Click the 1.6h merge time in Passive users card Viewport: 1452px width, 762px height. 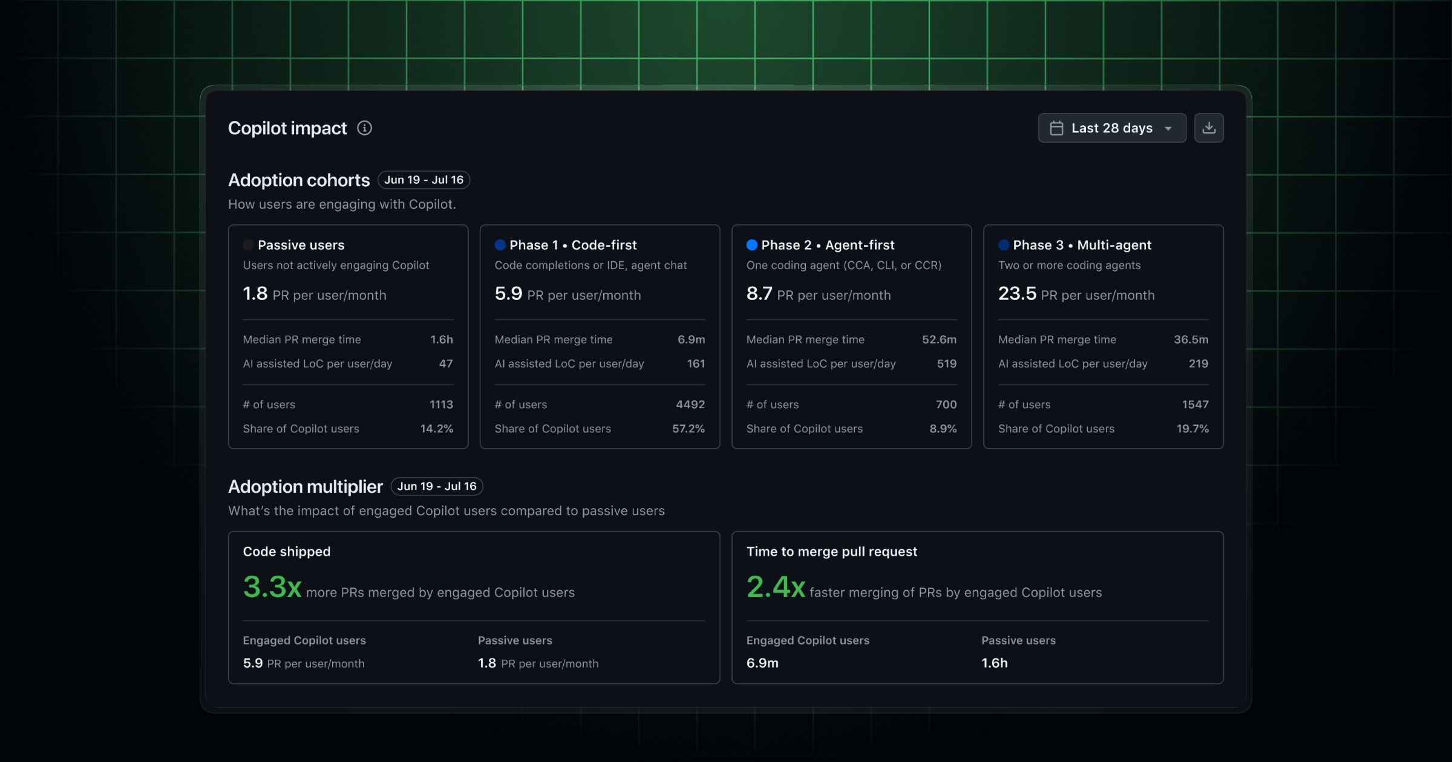[x=442, y=340]
